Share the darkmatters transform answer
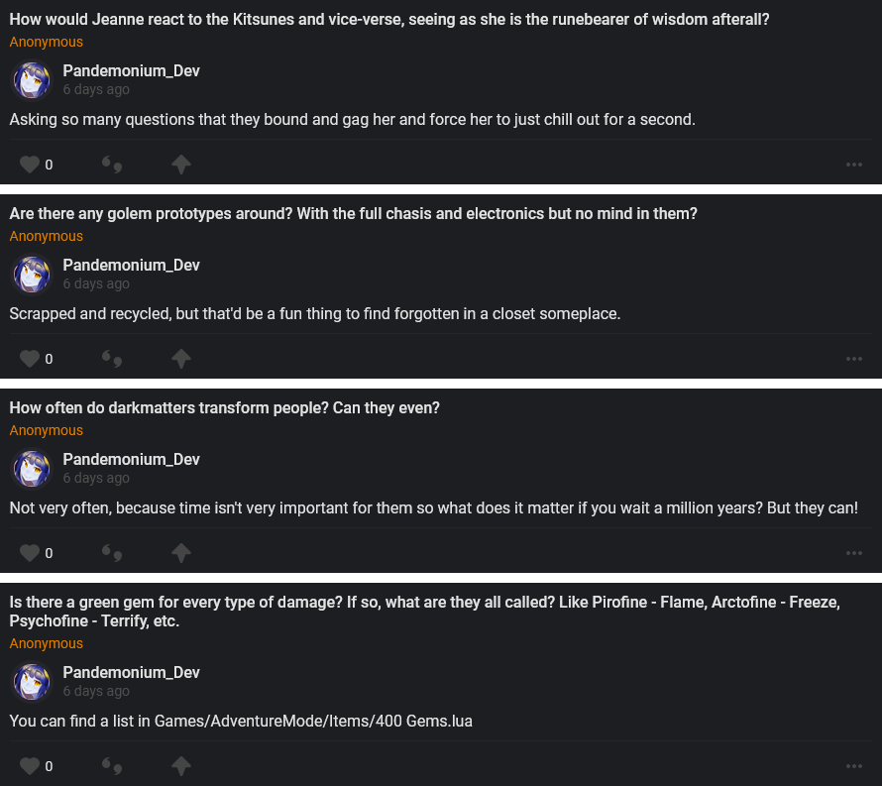 point(180,553)
